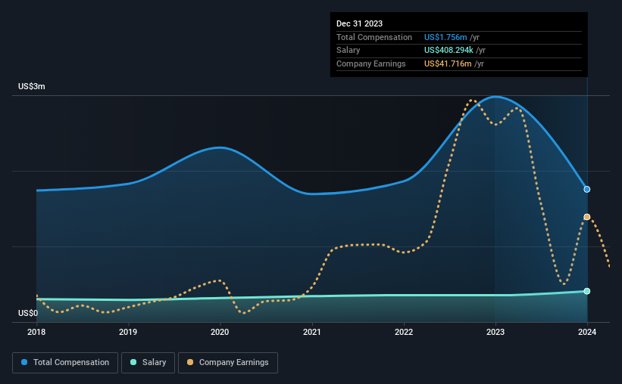This screenshot has width=622, height=384.
Task: Click the Dec 31 2023 tooltip date
Action: (x=359, y=23)
